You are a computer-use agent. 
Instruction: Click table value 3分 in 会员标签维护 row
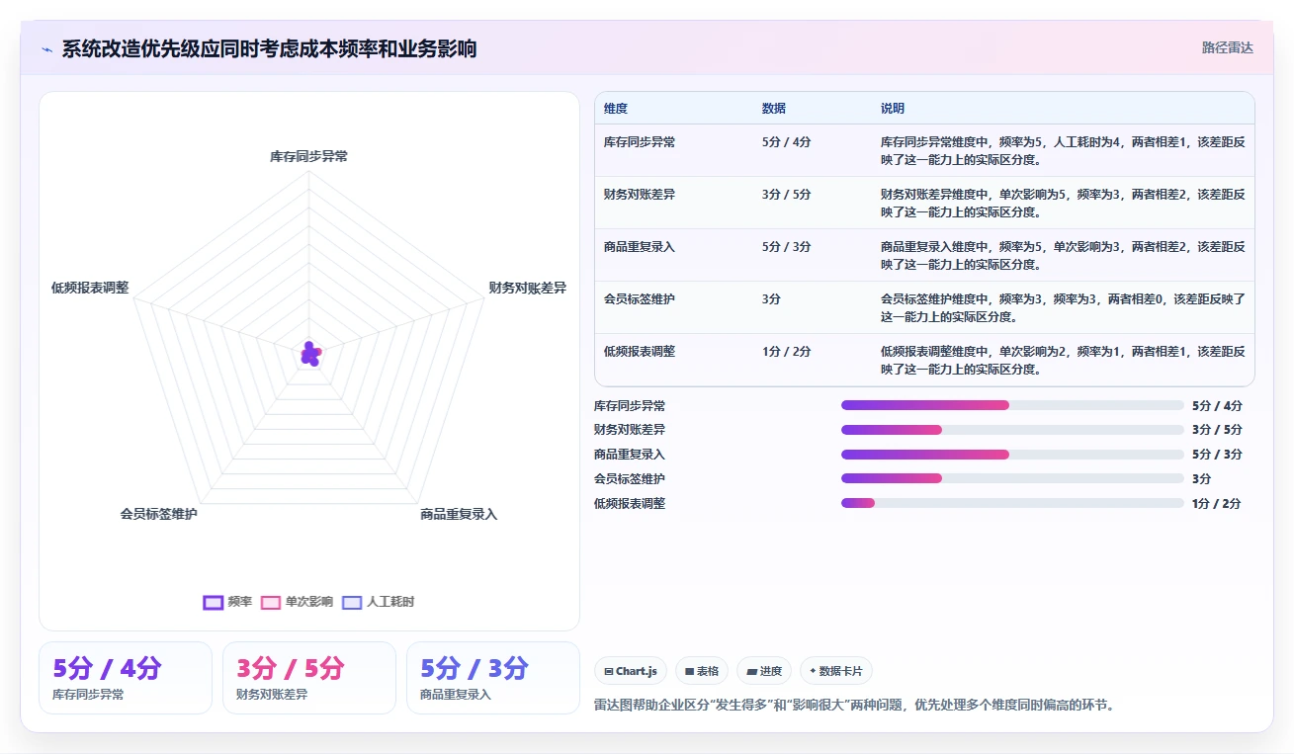[x=772, y=298]
